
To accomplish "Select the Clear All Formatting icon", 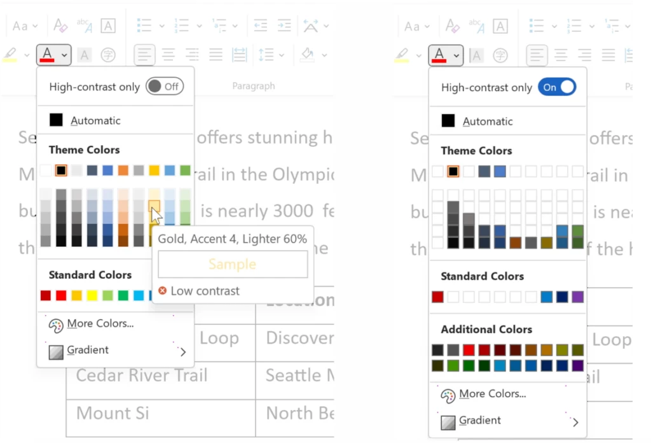I will [60, 25].
